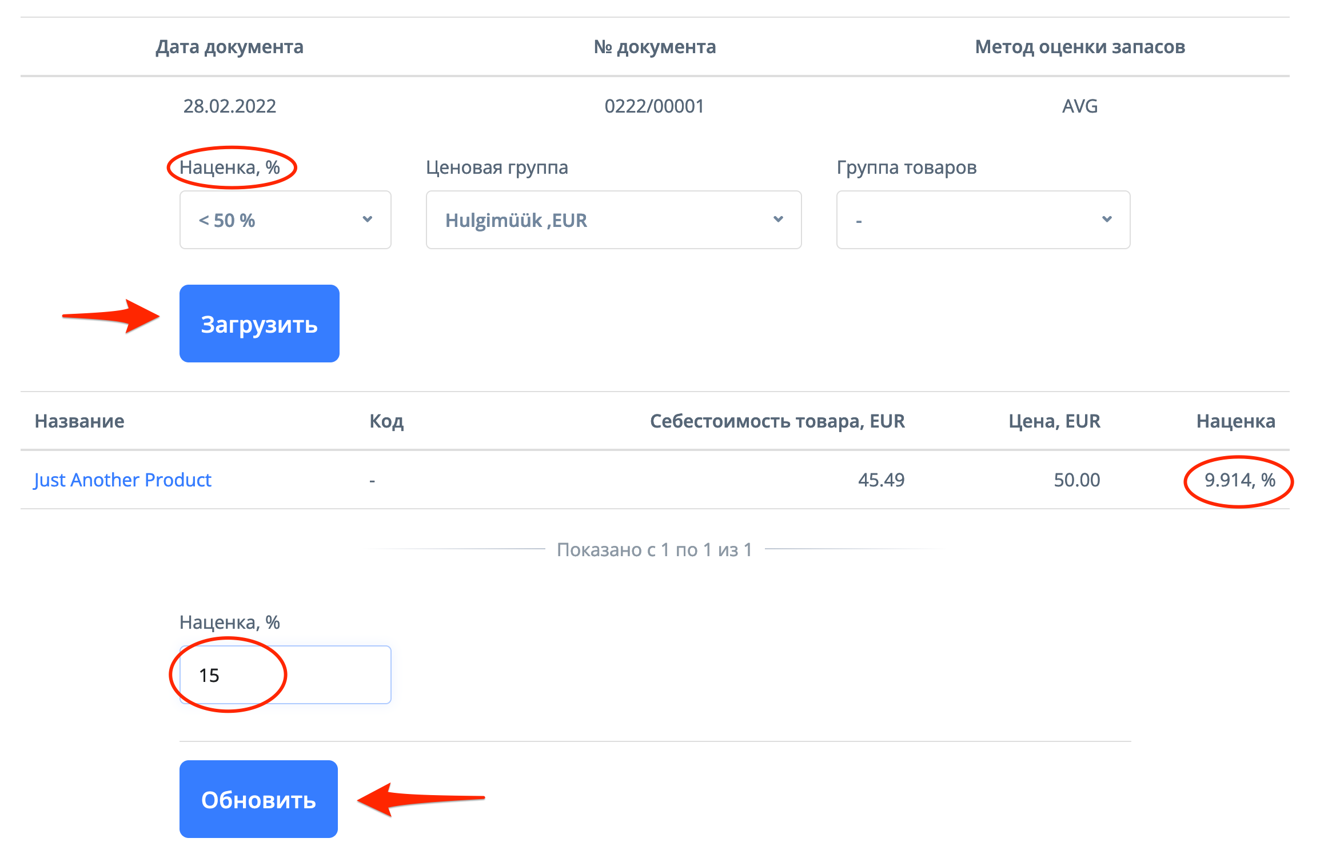Click the chevron in the Hulgimüük ,EUR selector
1324x862 pixels.
pos(778,220)
